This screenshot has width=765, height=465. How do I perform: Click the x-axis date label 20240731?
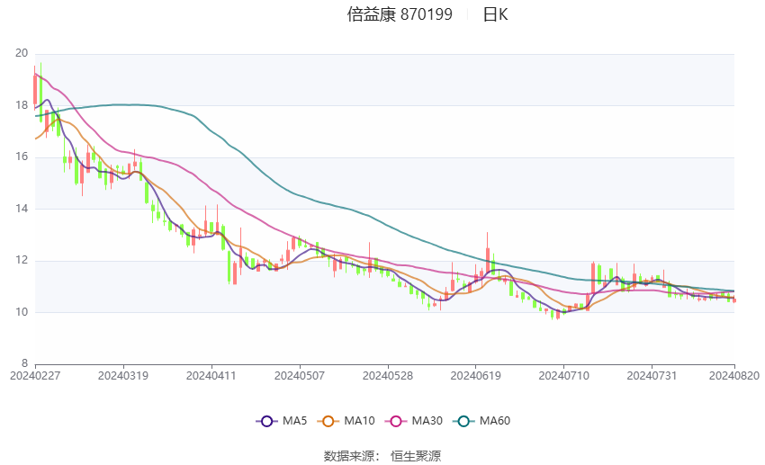click(x=652, y=376)
